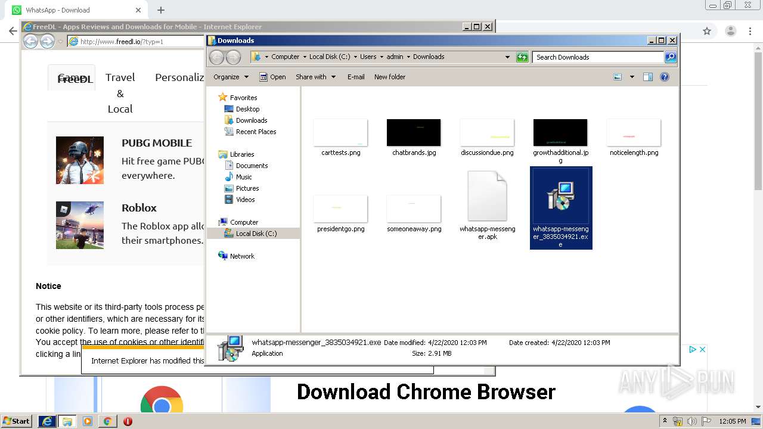Image resolution: width=763 pixels, height=429 pixels.
Task: Open the Games tab in FreeDL
Action: click(72, 77)
